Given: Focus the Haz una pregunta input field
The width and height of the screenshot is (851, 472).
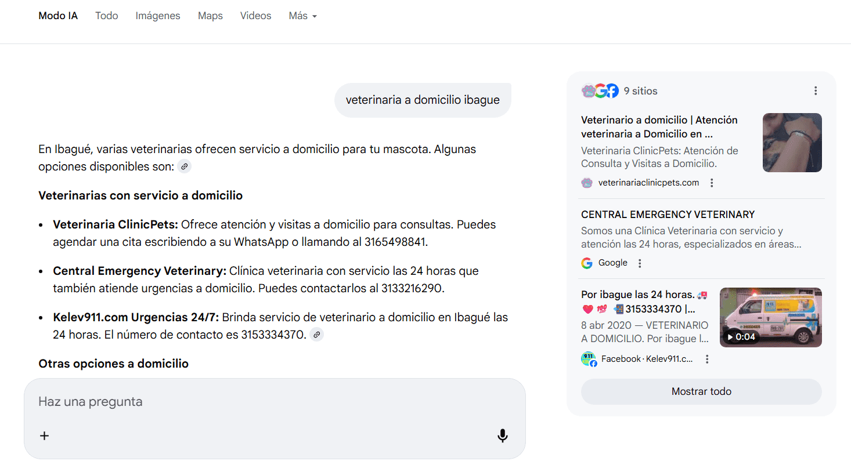Looking at the screenshot, I should (261, 402).
